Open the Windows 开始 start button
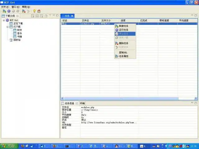Screen dimensions: 199x149 pos(9,146)
